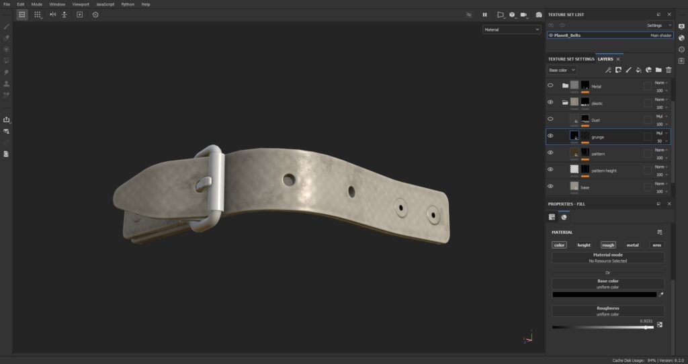Select the Polygon Fill tool

click(6, 60)
